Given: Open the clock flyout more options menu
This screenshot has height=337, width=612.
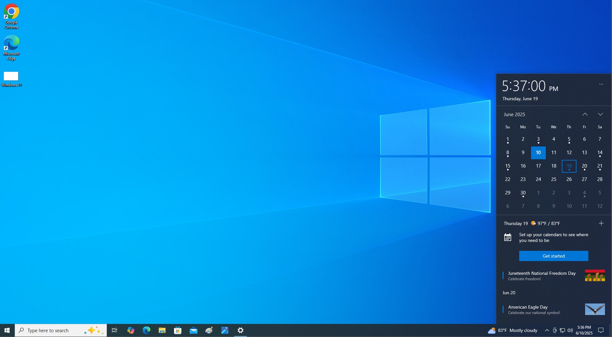Looking at the screenshot, I should 601,84.
